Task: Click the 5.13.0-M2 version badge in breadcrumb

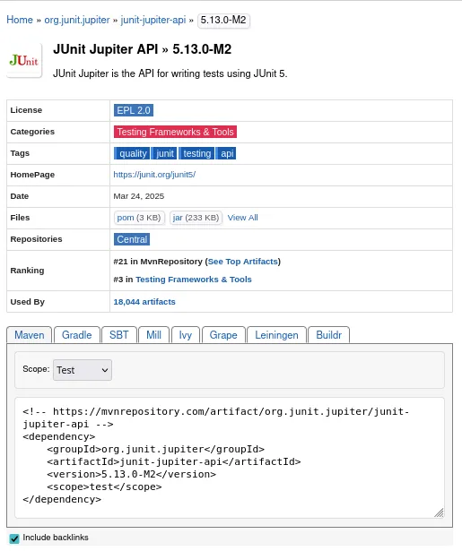Action: point(223,21)
